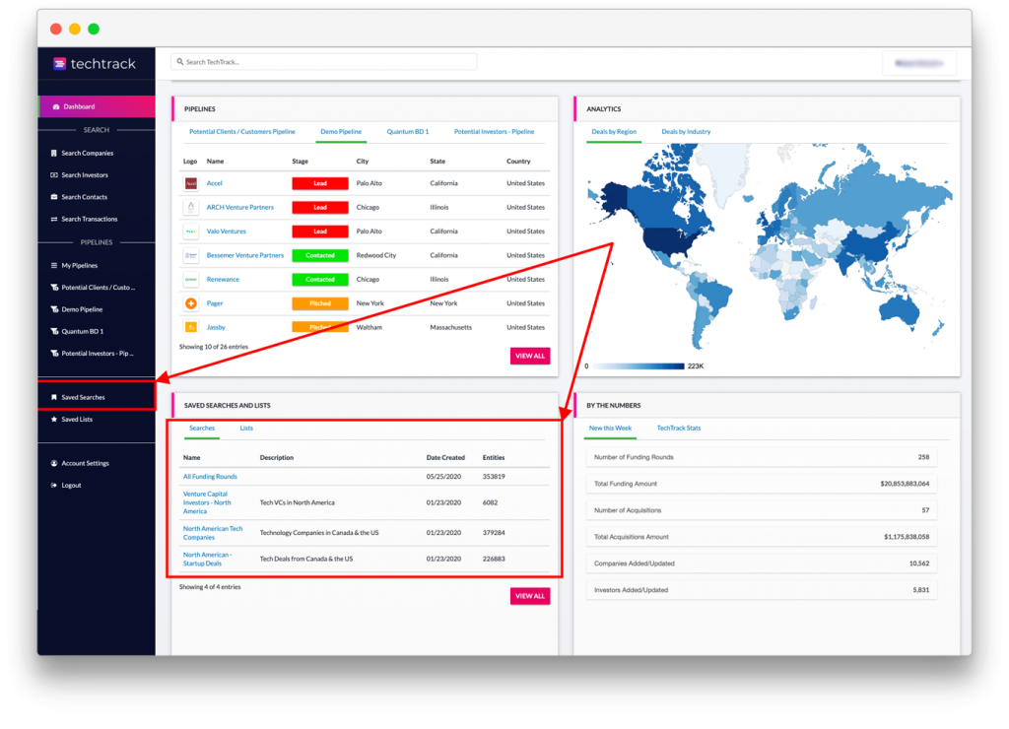Click View All button in Pipelines panel

click(x=530, y=356)
